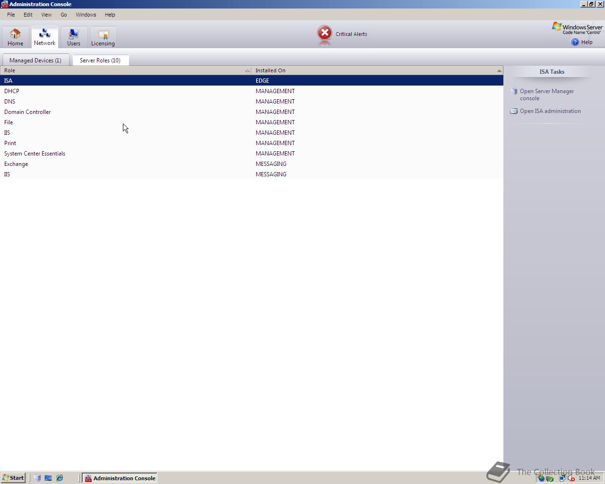The height and width of the screenshot is (484, 605).
Task: Select the ISA role row
Action: coord(251,80)
